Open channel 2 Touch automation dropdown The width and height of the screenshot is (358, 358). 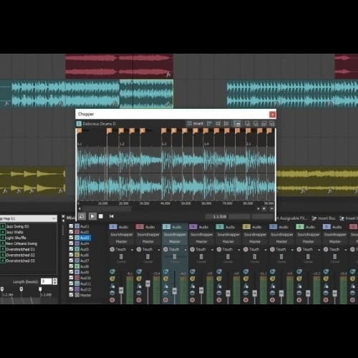159,250
